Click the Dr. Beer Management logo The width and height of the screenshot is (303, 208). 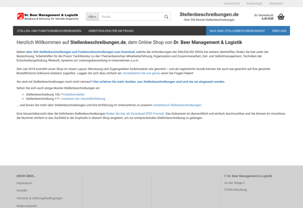[x=47, y=16]
